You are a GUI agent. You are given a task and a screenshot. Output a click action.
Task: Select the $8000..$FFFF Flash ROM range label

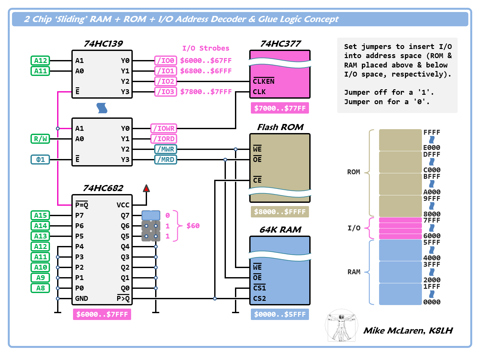[x=280, y=212]
